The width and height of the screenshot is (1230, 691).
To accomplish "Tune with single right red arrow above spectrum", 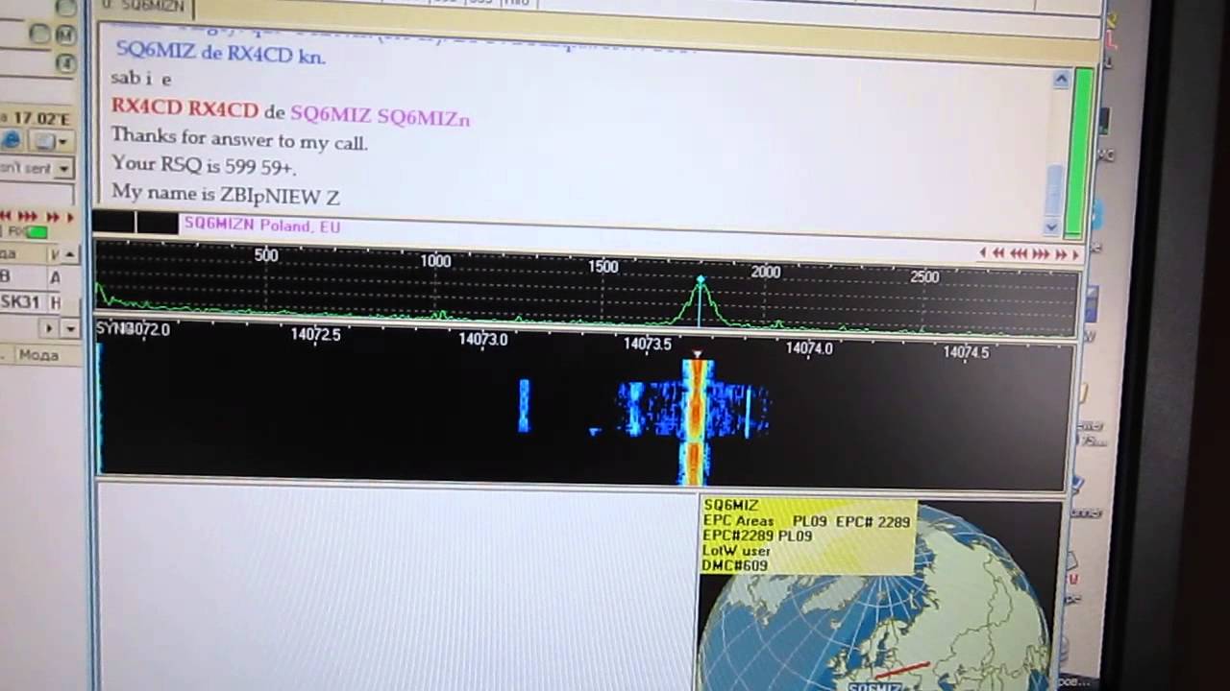I will click(x=1075, y=254).
